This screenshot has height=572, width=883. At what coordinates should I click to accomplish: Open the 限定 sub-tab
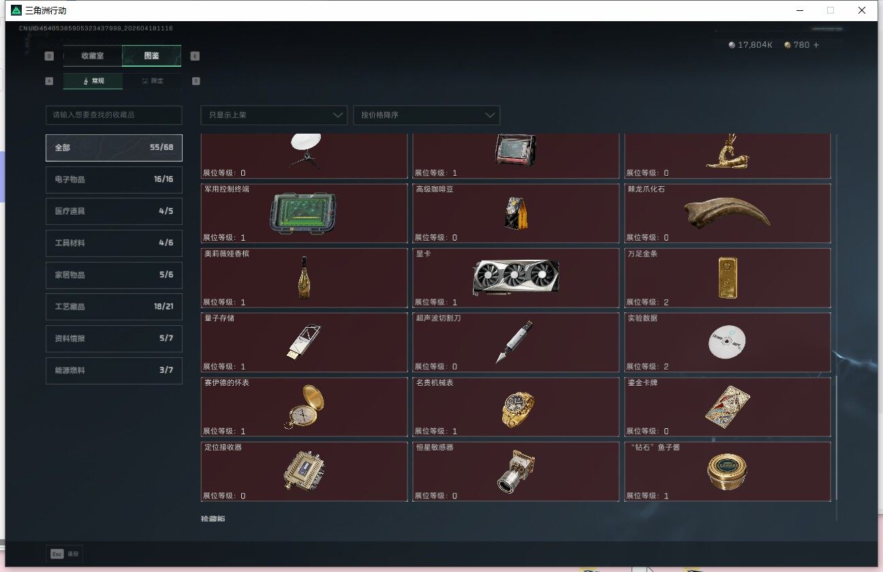[152, 81]
